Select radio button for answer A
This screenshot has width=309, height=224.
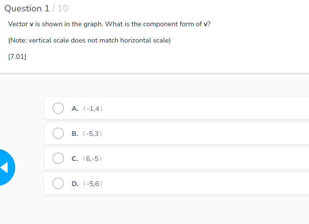pyautogui.click(x=58, y=108)
